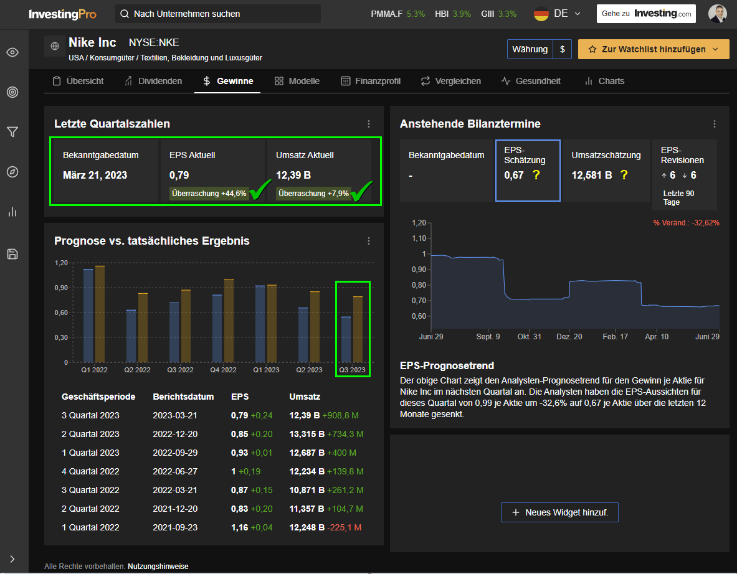Click the PMMA.F ticker item
This screenshot has height=574, width=737.
coord(397,14)
